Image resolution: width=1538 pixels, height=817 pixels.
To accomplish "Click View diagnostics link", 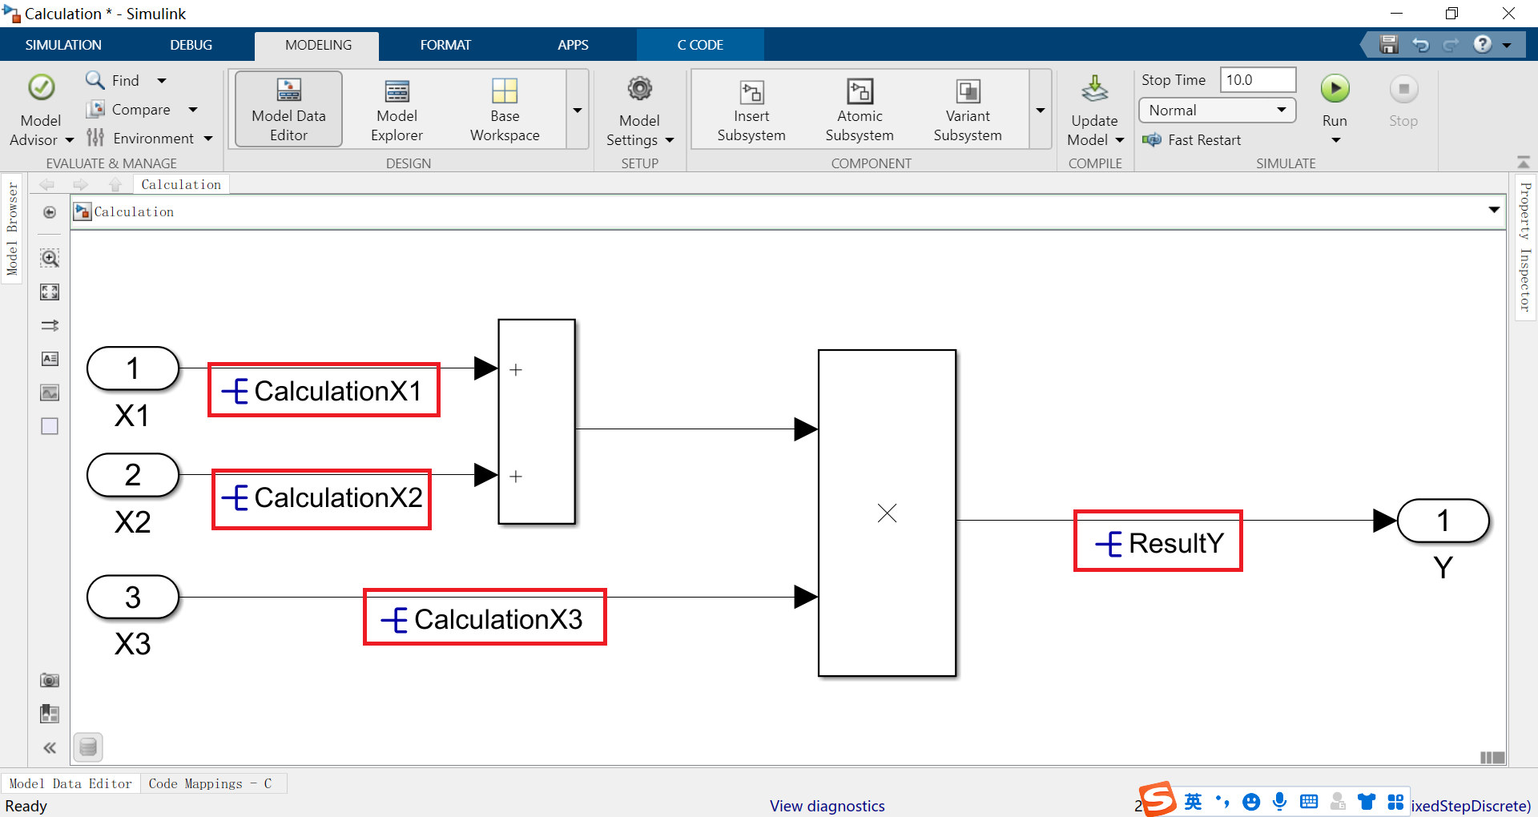I will click(827, 806).
